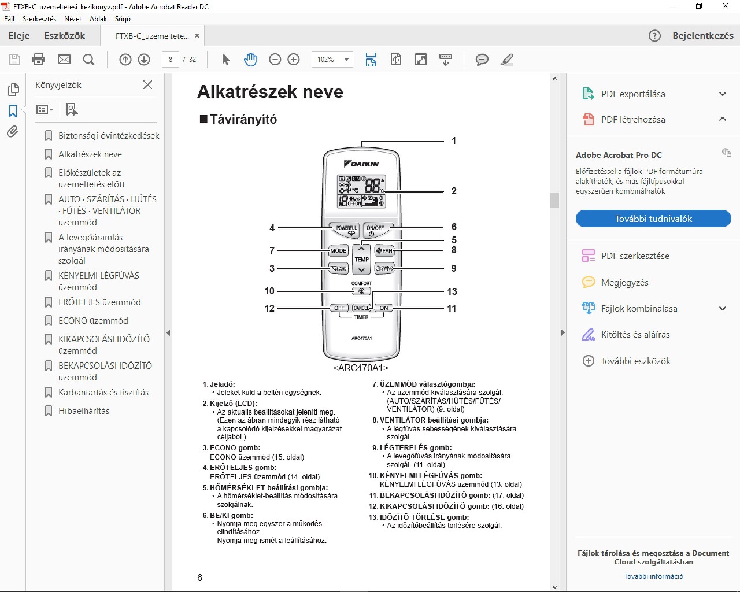740x592 pixels.
Task: Open the További információ link
Action: point(653,576)
